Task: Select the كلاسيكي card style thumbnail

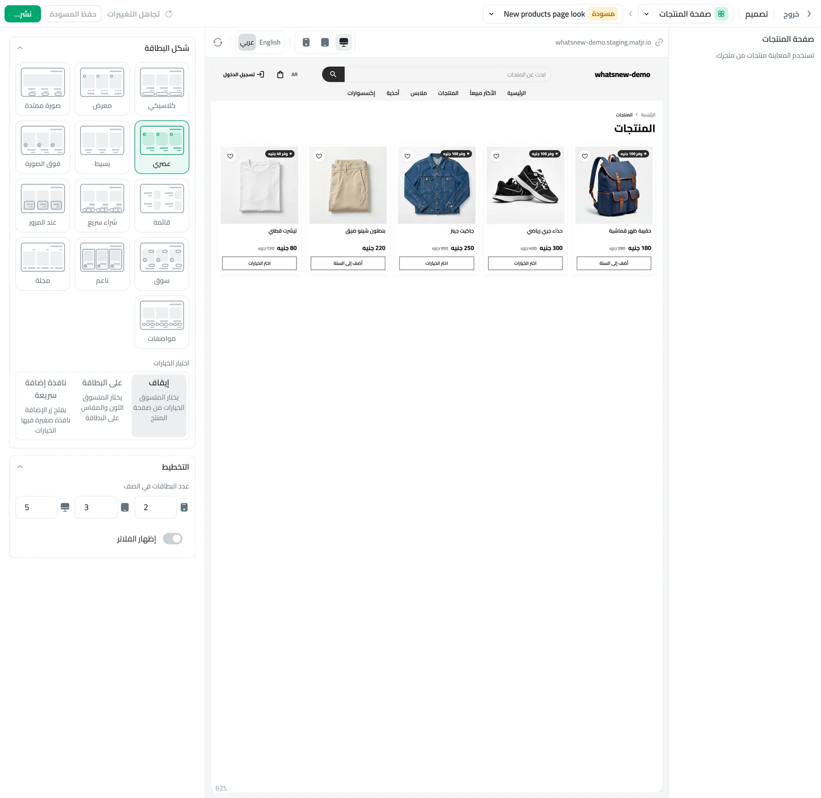Action: tap(162, 89)
